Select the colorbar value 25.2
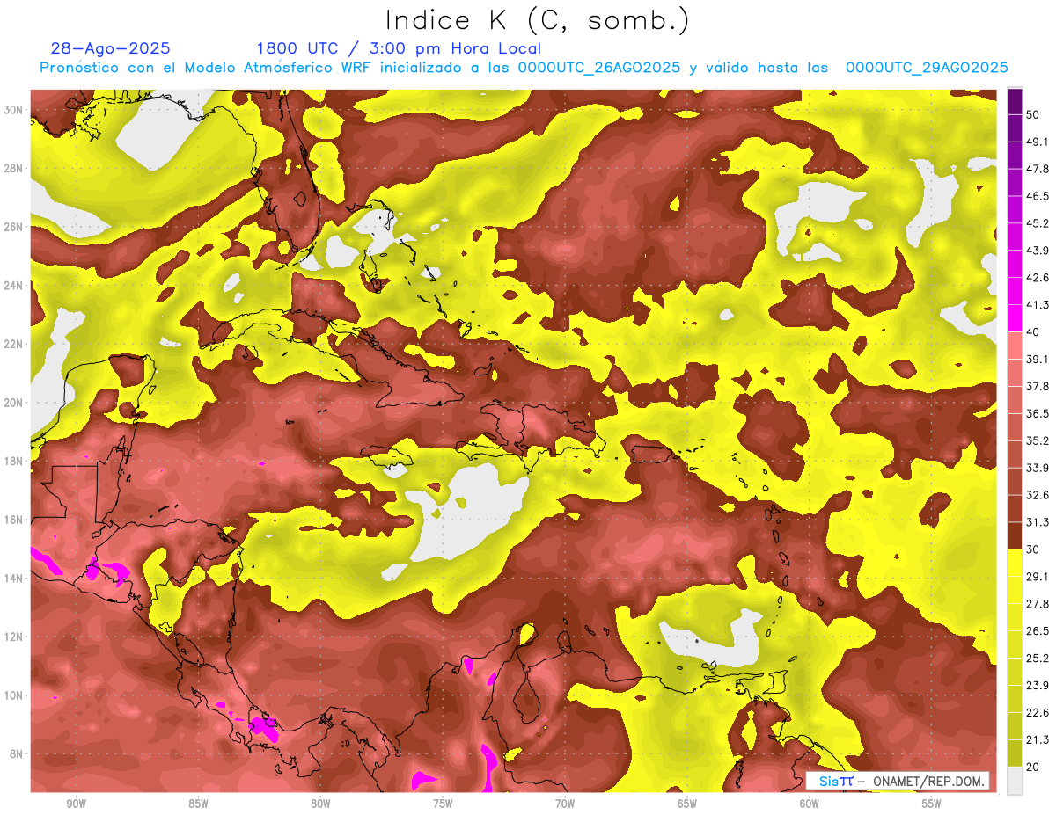The image size is (1056, 815). click(1038, 659)
